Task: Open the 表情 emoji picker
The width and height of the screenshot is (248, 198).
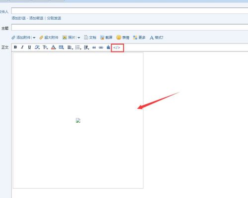Action: pyautogui.click(x=123, y=38)
